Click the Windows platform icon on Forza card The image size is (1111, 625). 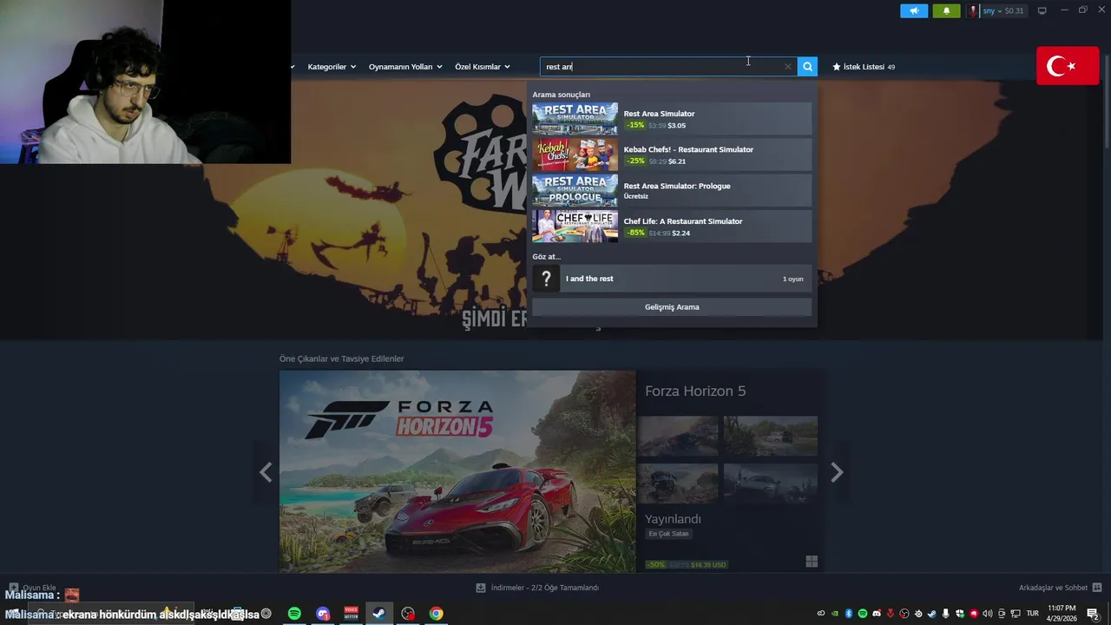point(812,562)
